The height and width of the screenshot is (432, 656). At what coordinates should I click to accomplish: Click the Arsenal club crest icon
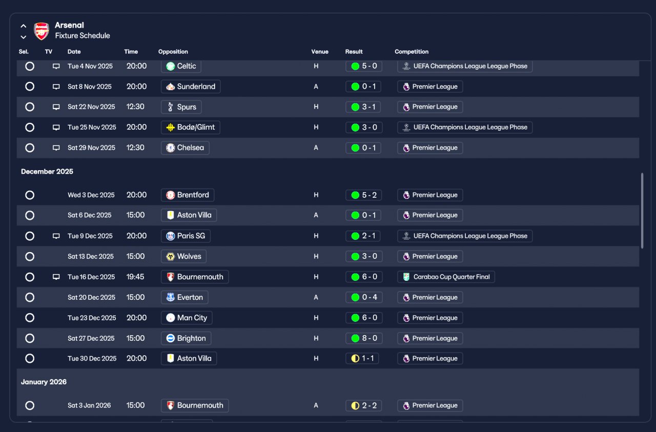[x=42, y=31]
